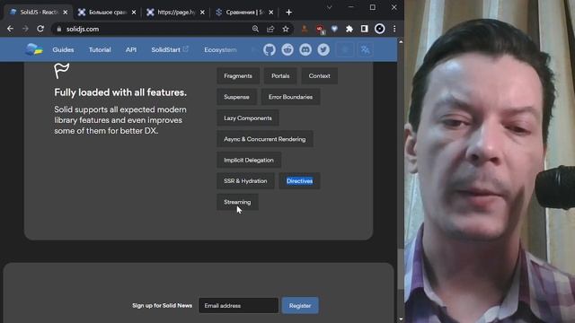Select the Lazy Components chip

tap(248, 118)
